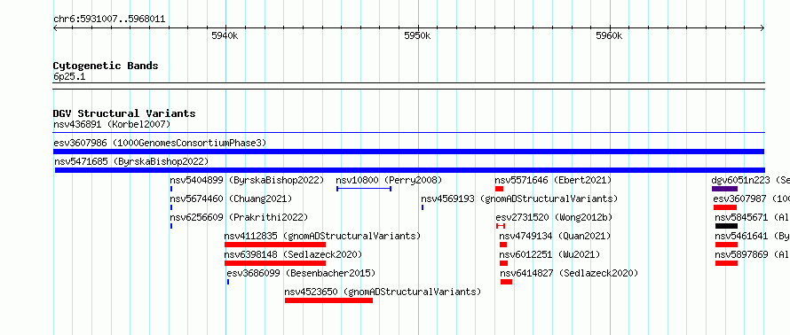Select the thin blue line under nsv436891
Screen dimensions: 790x335
pos(409,133)
